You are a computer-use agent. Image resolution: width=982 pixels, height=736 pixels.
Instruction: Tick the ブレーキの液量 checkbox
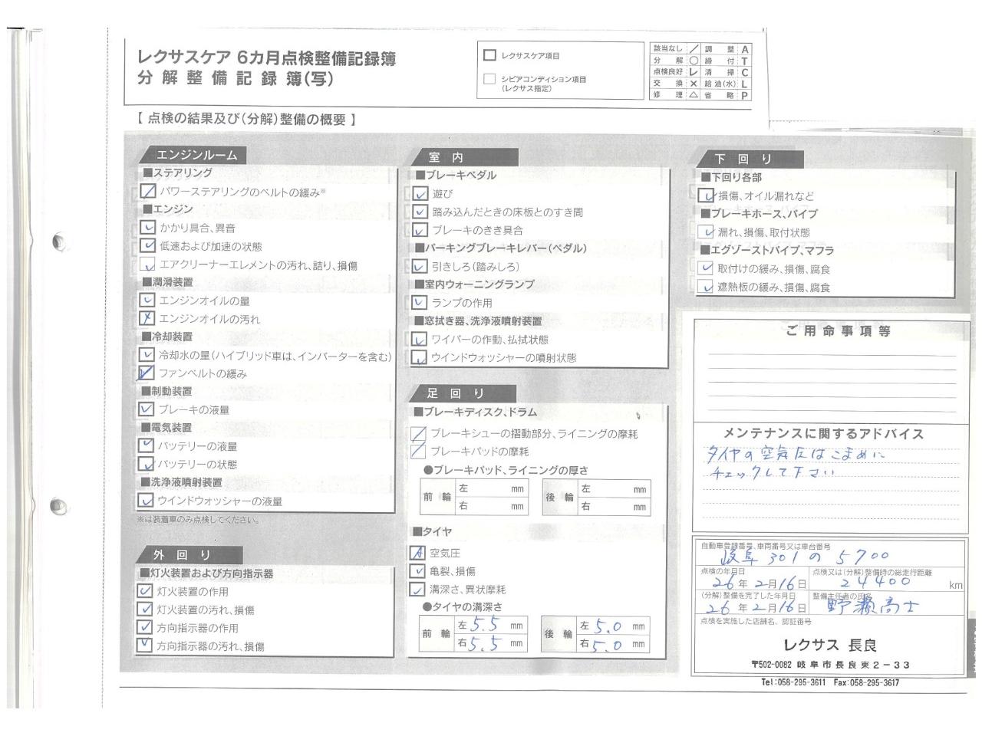click(x=146, y=409)
